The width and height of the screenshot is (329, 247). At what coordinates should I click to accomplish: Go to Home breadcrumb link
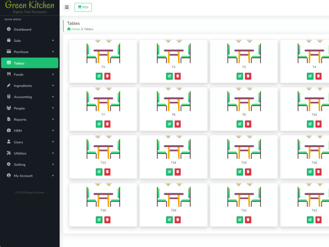click(74, 29)
